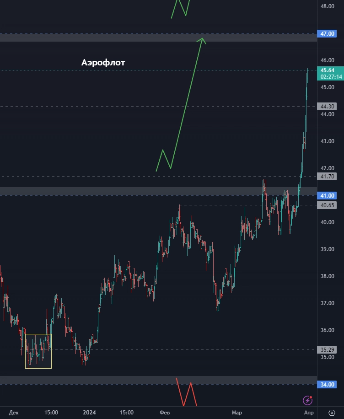
Task: Click the 44.30 horizontal line label
Action: click(x=328, y=106)
